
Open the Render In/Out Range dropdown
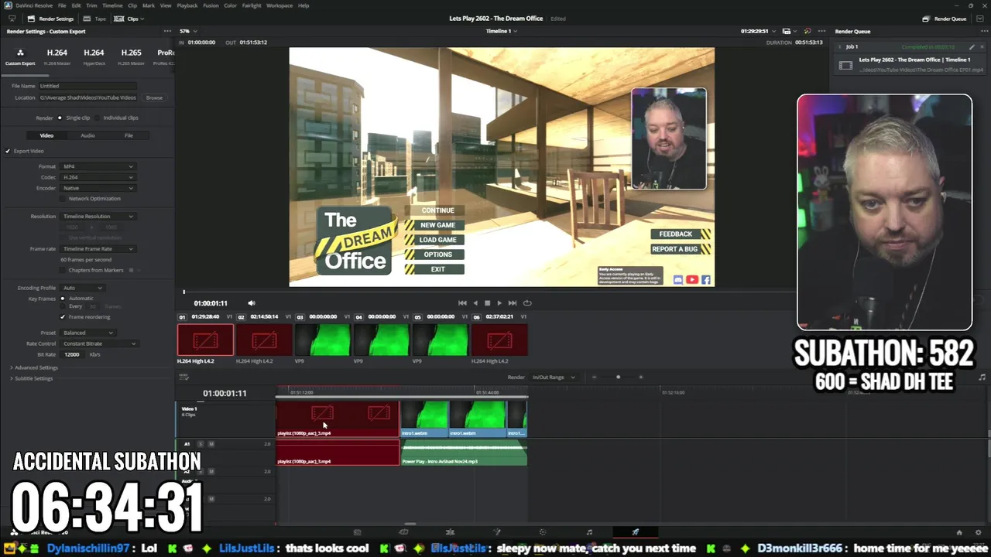click(554, 378)
